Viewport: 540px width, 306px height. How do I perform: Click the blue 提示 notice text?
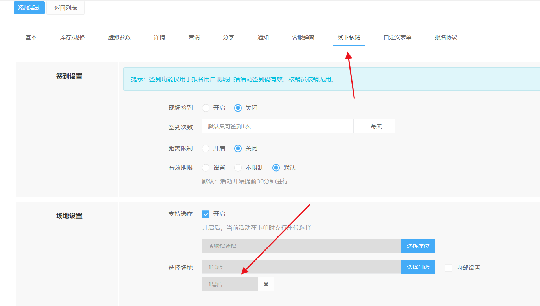(x=233, y=79)
